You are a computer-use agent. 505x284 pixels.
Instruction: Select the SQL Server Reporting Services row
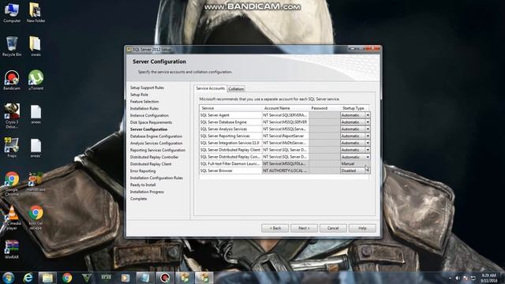pyautogui.click(x=285, y=136)
